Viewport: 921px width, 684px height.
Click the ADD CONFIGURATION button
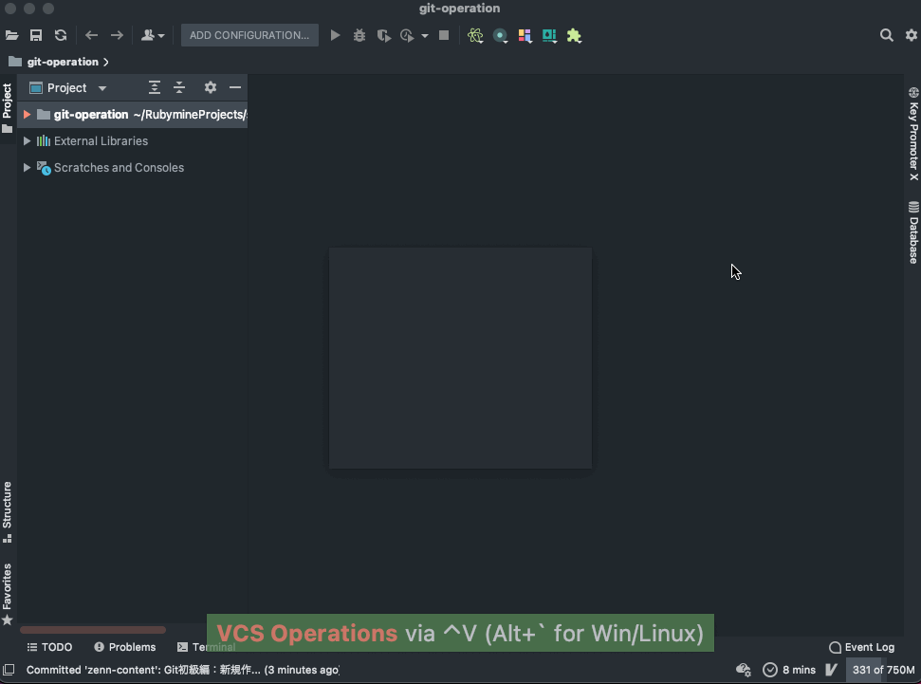pyautogui.click(x=249, y=35)
